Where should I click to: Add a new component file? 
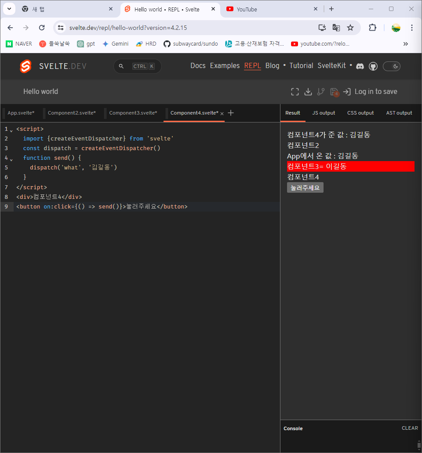(x=231, y=113)
